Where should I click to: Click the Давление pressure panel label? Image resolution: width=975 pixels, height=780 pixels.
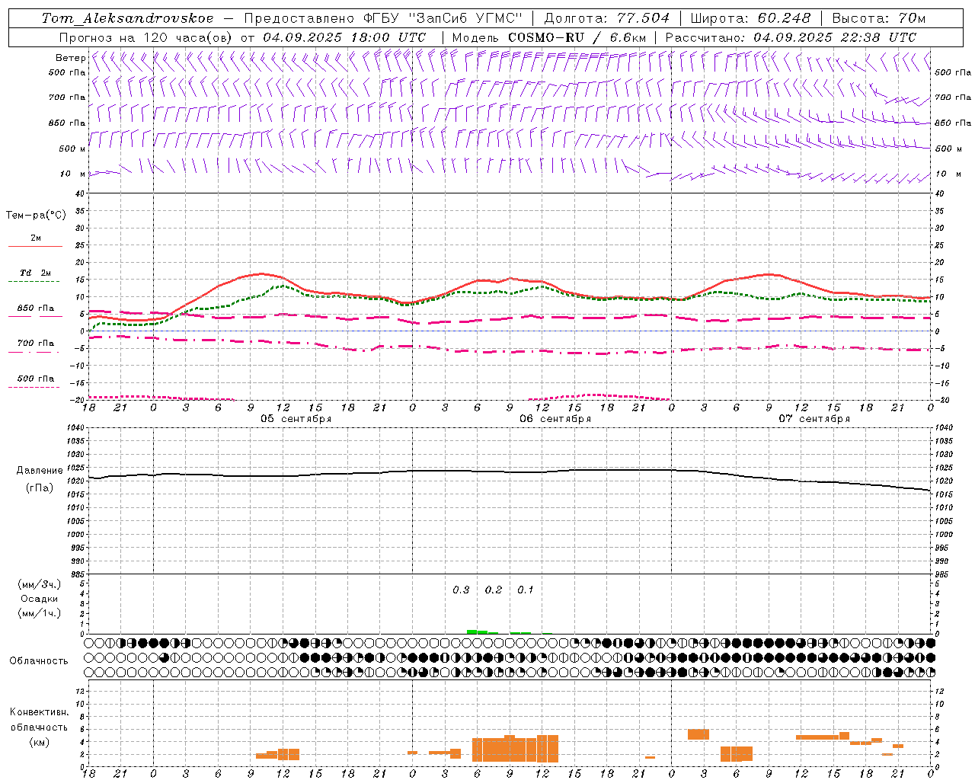(40, 471)
